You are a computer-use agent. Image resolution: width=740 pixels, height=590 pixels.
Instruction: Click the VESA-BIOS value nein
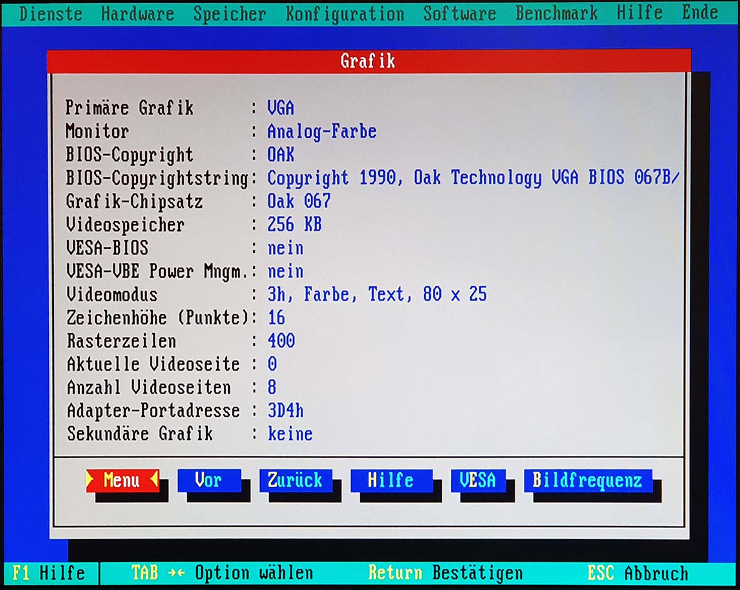[x=286, y=248]
